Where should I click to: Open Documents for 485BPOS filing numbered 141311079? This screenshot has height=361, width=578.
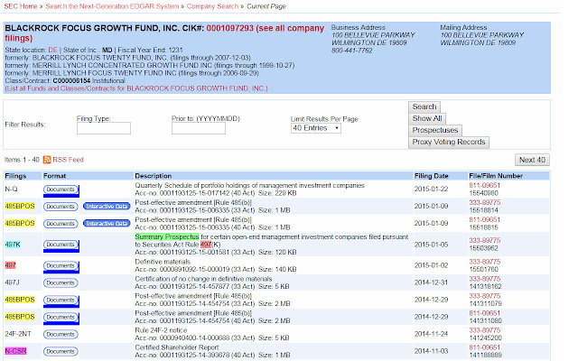[61, 300]
